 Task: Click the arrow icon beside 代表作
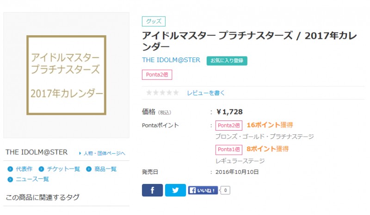click(10, 169)
